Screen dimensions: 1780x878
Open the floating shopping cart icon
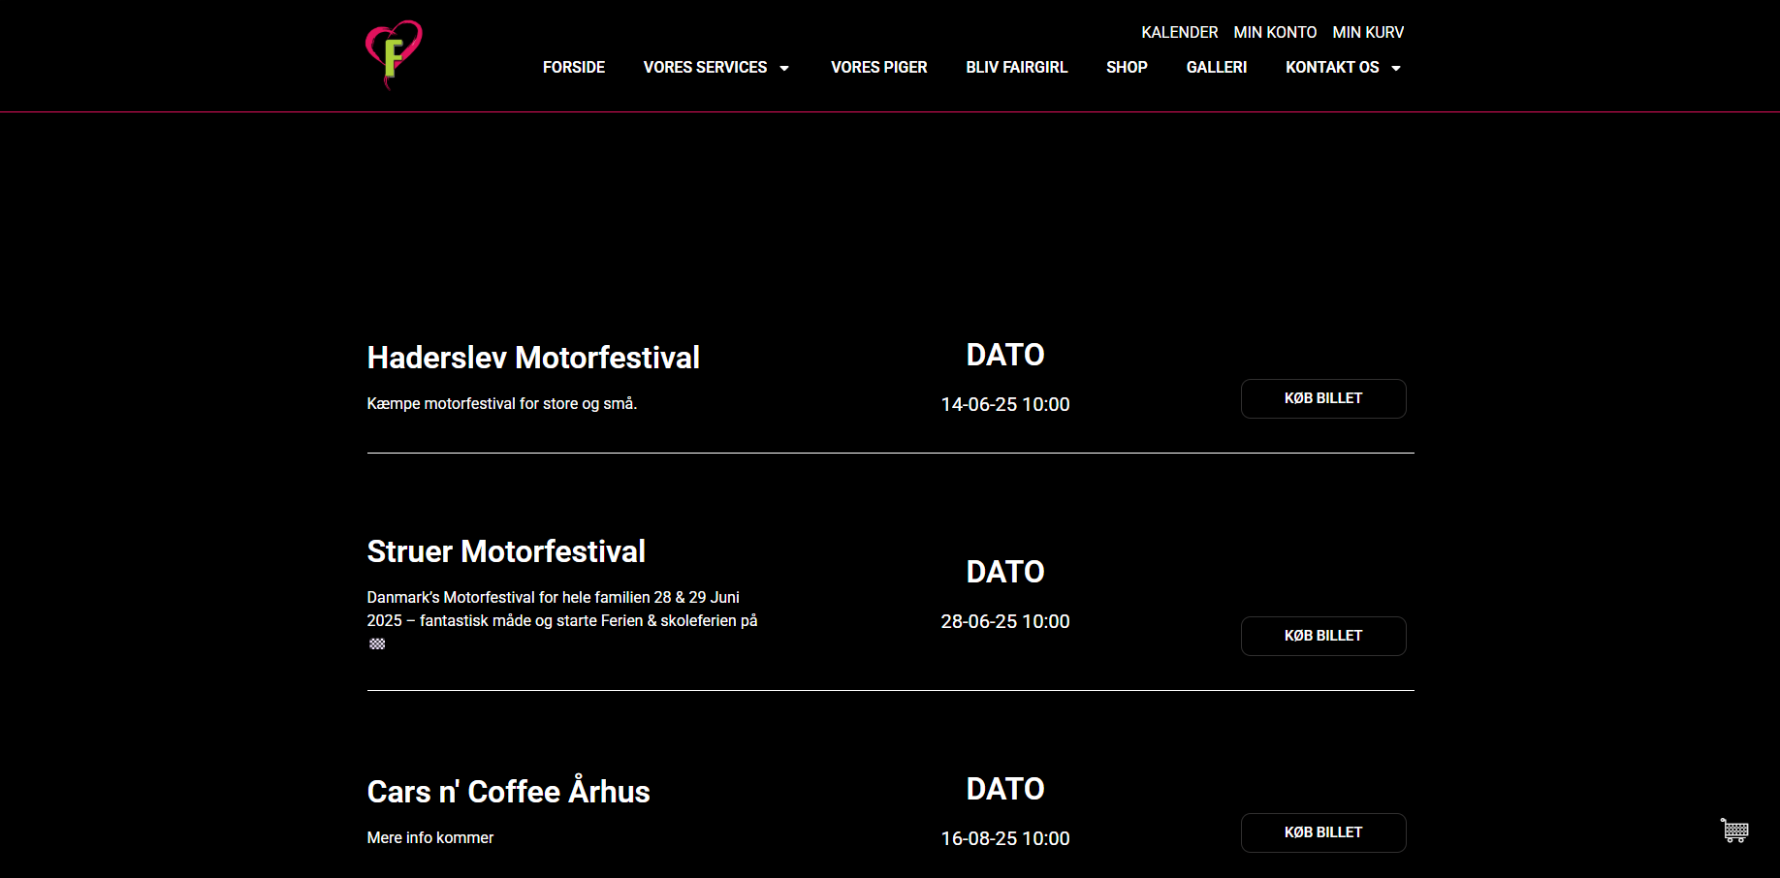pos(1734,831)
